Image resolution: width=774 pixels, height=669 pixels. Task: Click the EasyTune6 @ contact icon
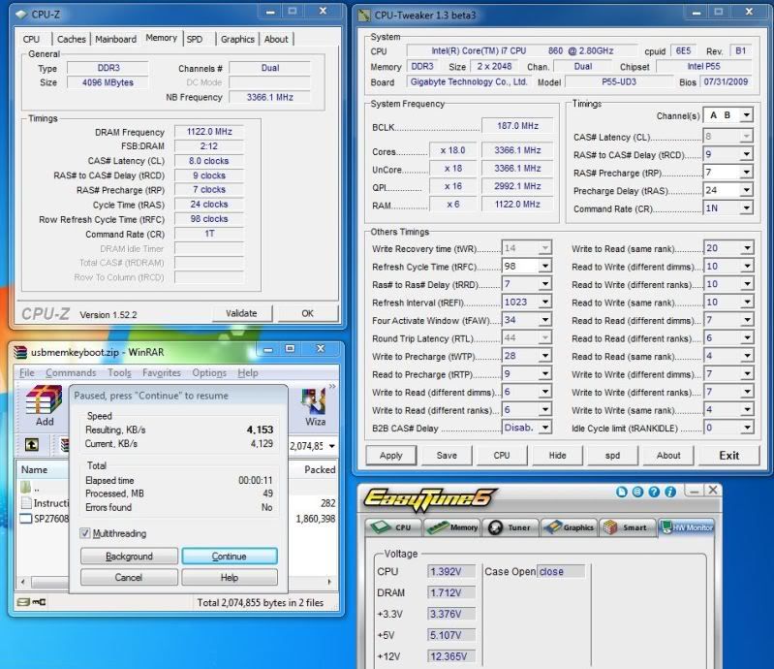coord(637,492)
